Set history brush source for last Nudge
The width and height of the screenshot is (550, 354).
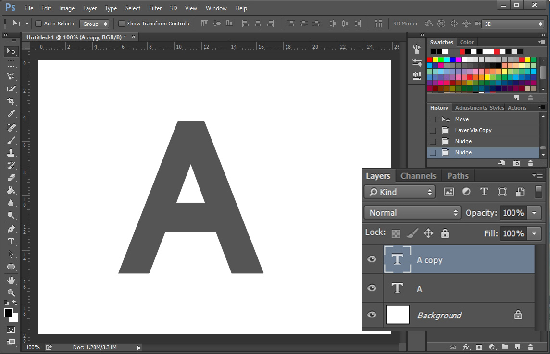[x=433, y=152]
